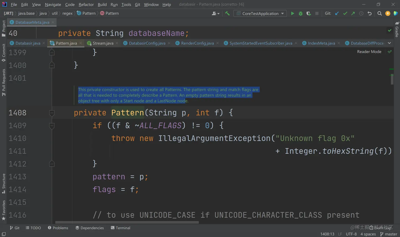
Task: Click regex breadcrumb in navigation bar
Action: (x=67, y=13)
